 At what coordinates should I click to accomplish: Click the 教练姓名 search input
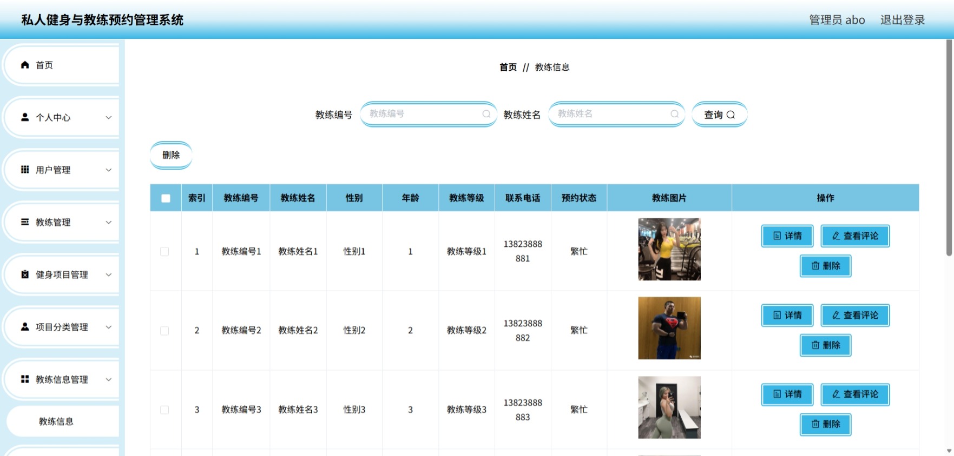(x=617, y=114)
